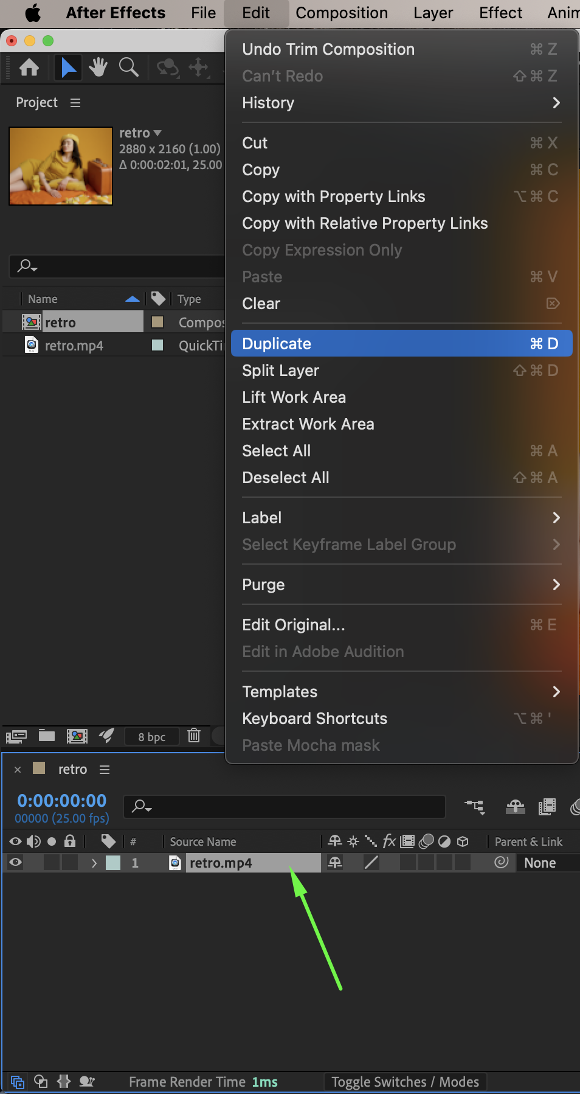Click Toggle Switches / Modes button
580x1094 pixels.
tap(405, 1082)
